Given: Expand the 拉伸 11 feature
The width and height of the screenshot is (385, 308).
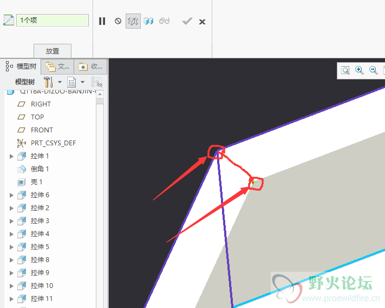Looking at the screenshot, I should [x=11, y=299].
